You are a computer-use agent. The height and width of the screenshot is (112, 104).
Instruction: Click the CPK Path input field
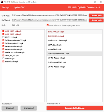point(49,15)
